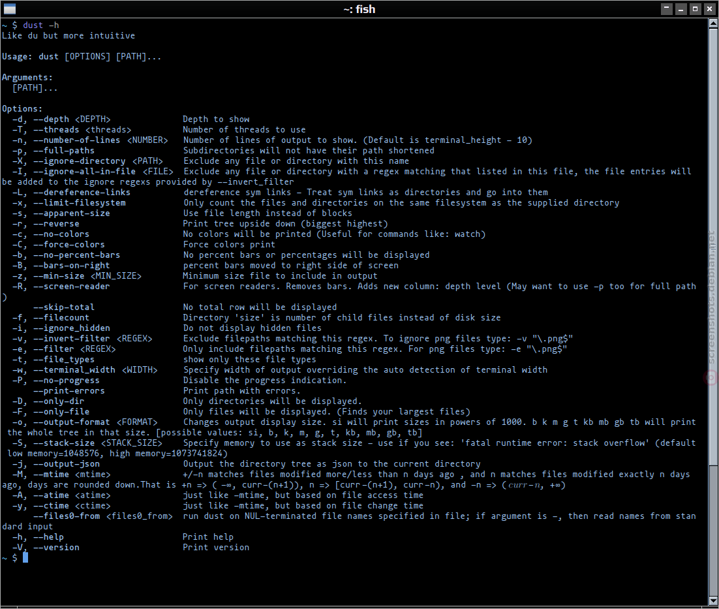Click the "--full-paths" option
Viewport: 719px width, 609px height.
(x=64, y=150)
